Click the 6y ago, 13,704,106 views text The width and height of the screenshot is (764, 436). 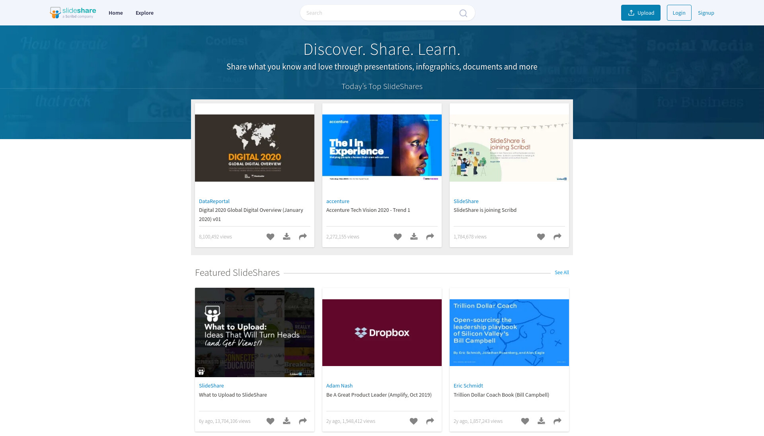click(224, 421)
